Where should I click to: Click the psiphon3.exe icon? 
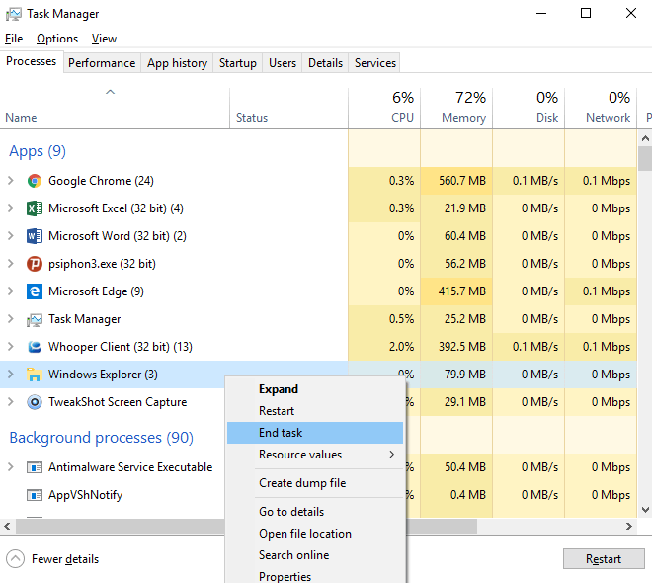[35, 264]
